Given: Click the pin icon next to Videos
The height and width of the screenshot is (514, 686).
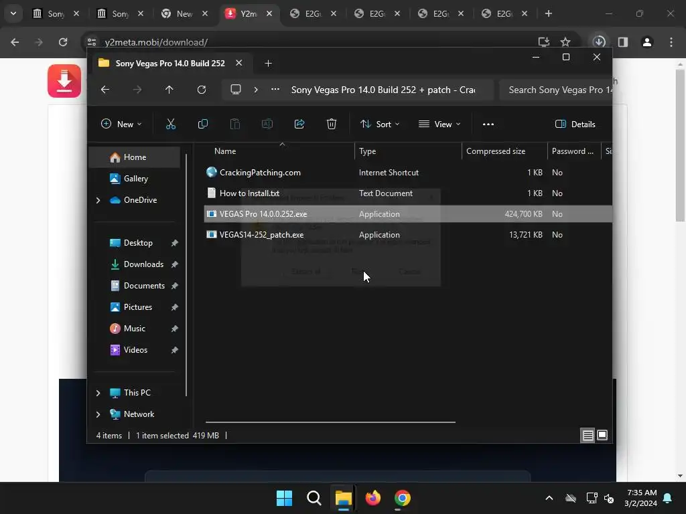Looking at the screenshot, I should 175,350.
